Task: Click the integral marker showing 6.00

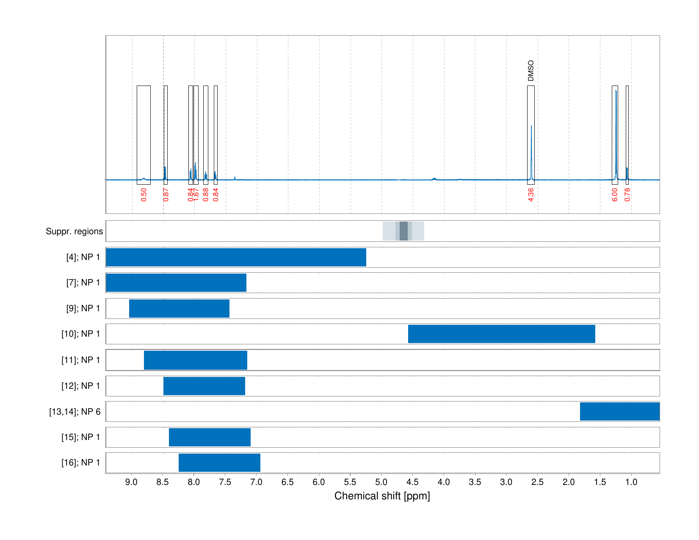Action: (615, 136)
